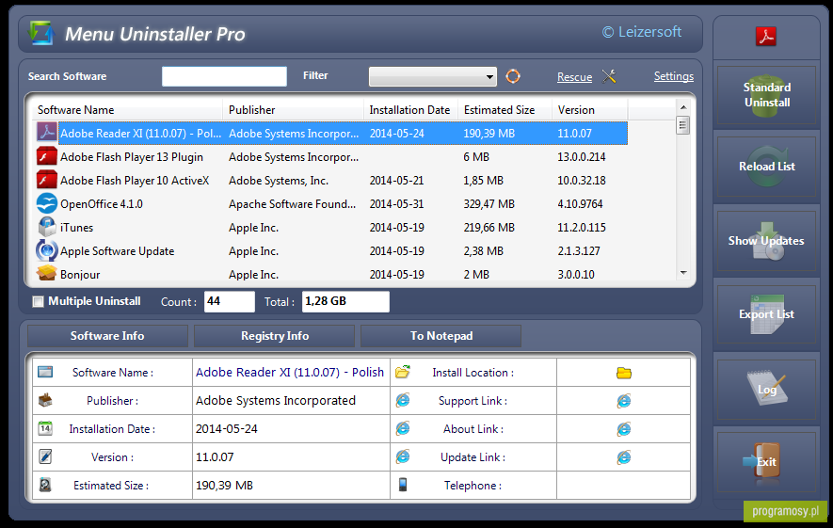Click the hard drive icon next to Estimated Size
Viewport: 833px width, 528px height.
click(x=45, y=485)
